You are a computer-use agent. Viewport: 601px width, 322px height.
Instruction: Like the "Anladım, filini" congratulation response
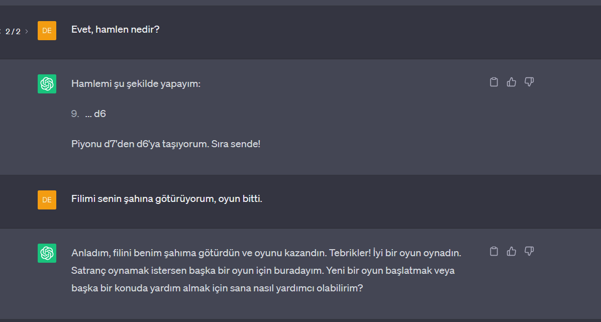(512, 251)
